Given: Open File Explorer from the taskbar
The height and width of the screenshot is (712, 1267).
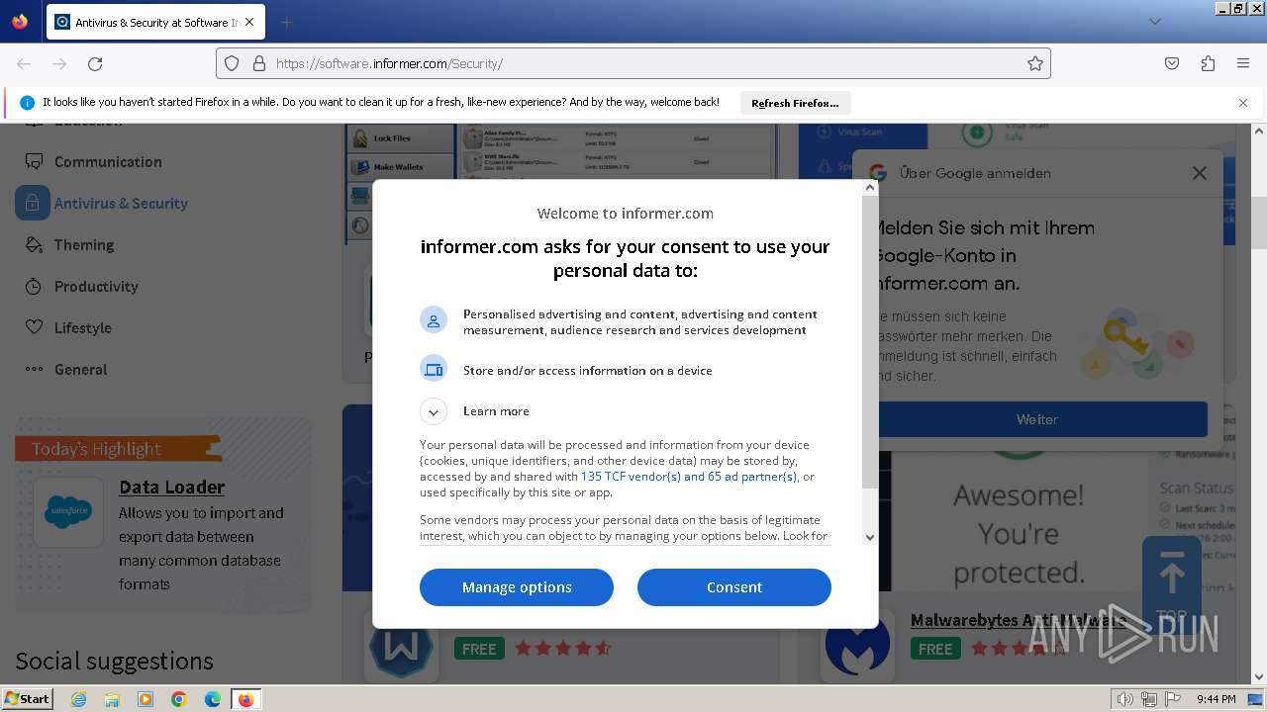Looking at the screenshot, I should [x=112, y=699].
